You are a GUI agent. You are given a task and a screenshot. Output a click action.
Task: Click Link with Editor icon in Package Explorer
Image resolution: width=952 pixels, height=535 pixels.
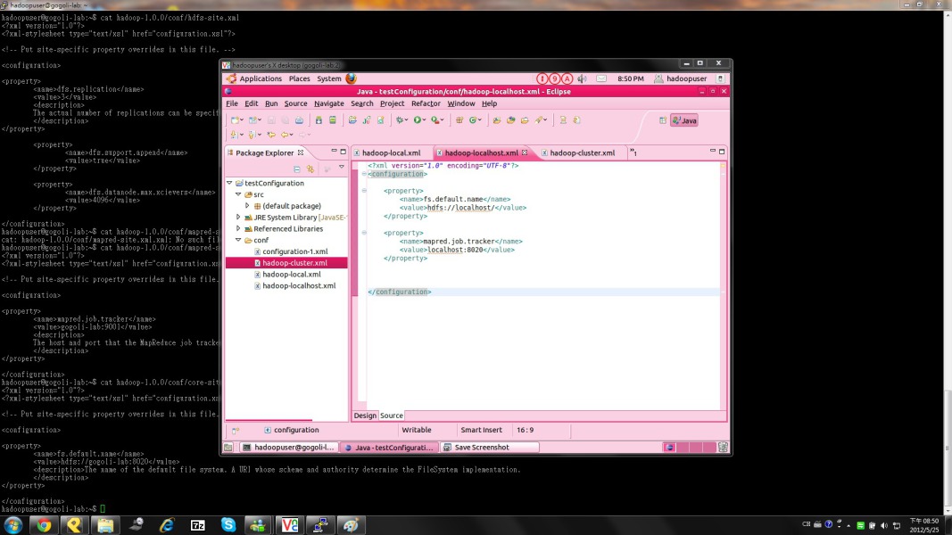pyautogui.click(x=310, y=169)
